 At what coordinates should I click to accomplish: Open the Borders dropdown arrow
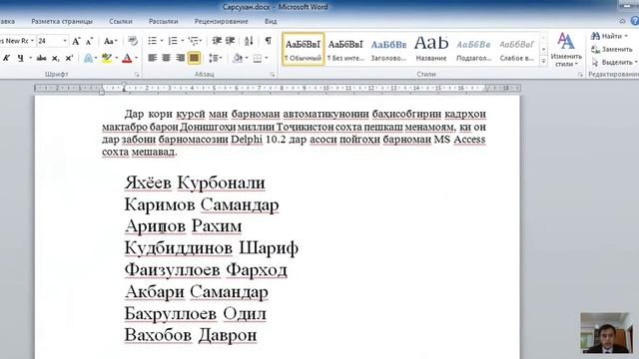(x=267, y=58)
